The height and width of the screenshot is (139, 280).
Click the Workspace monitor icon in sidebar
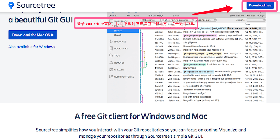click(x=111, y=21)
